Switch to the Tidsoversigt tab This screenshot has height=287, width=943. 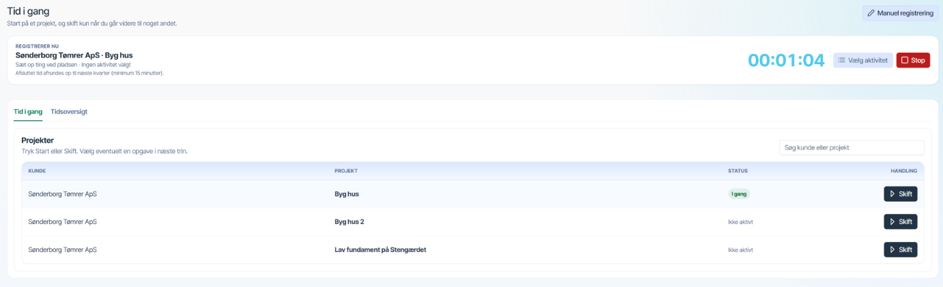tap(69, 111)
